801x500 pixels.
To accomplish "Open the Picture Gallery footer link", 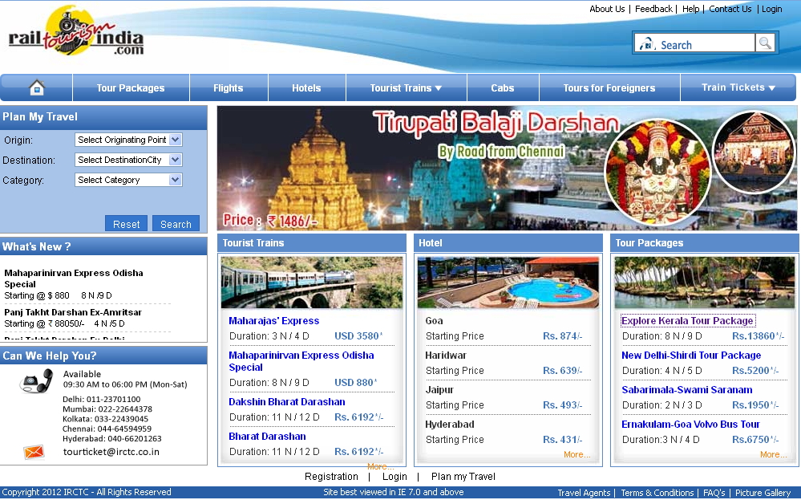I will pyautogui.click(x=763, y=493).
